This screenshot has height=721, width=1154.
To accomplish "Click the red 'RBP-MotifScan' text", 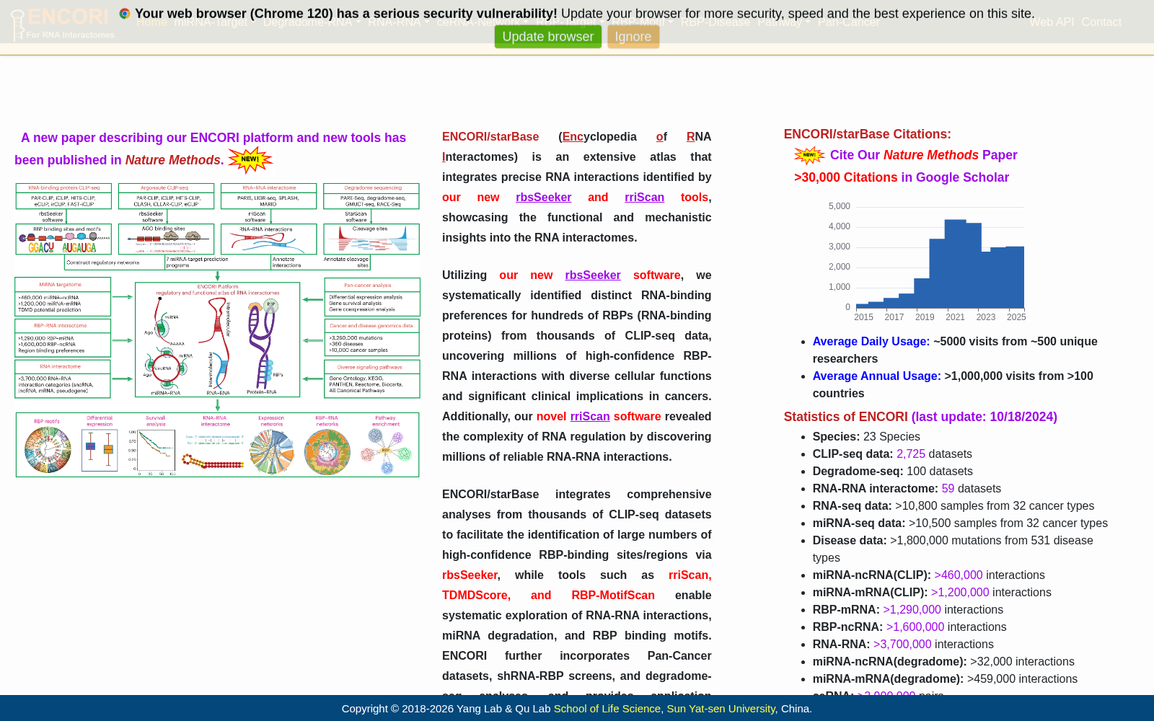I will coord(613,596).
